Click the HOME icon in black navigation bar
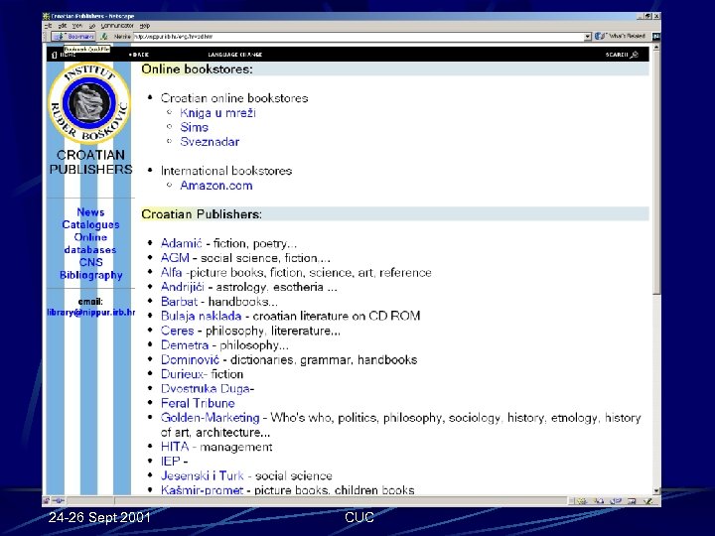Image resolution: width=715 pixels, height=536 pixels. click(x=55, y=55)
